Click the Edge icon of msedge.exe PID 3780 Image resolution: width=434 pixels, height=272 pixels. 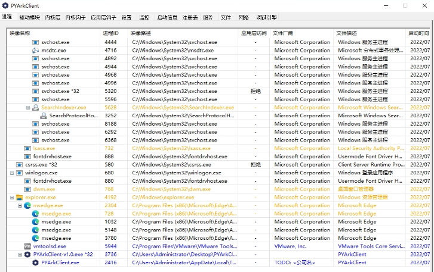(35, 238)
